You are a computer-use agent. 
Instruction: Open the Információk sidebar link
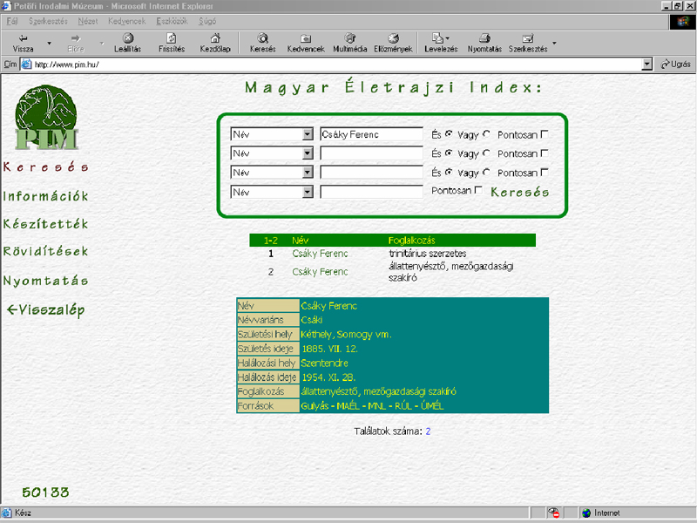(x=46, y=196)
